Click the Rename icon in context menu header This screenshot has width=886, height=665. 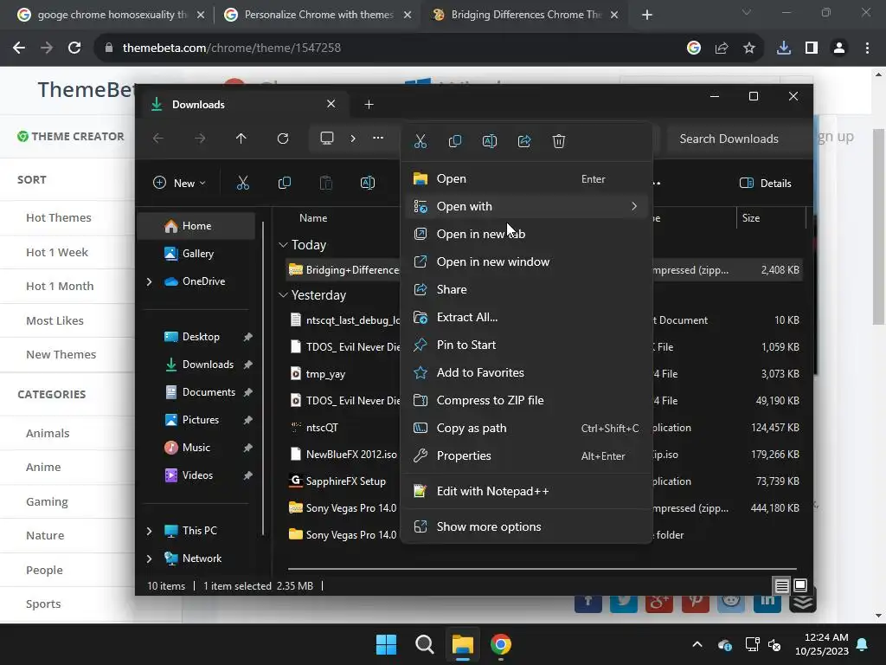pyautogui.click(x=490, y=141)
